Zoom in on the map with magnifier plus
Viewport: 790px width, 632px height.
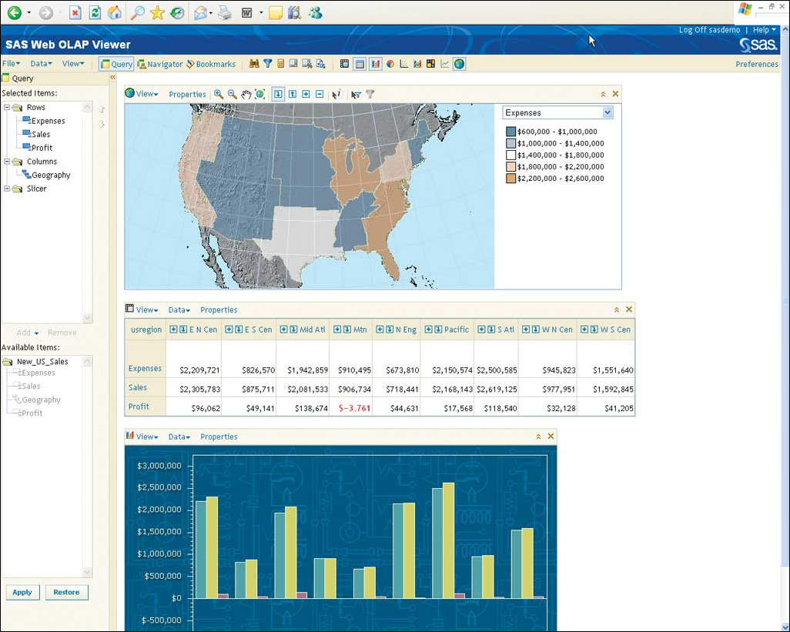(x=219, y=94)
